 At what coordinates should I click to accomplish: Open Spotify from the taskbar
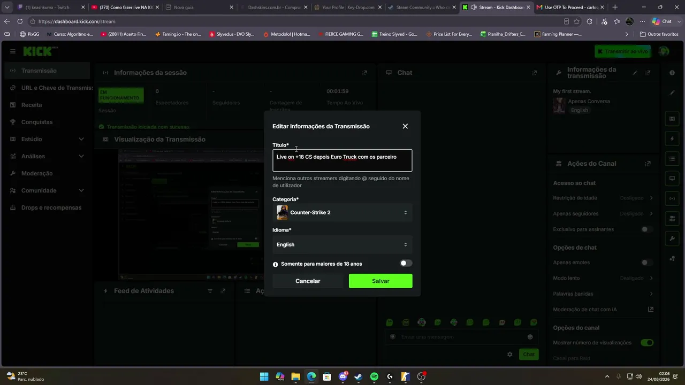[x=374, y=376]
